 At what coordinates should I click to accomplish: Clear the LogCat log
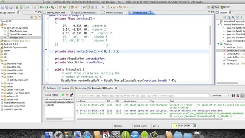pos(238,95)
